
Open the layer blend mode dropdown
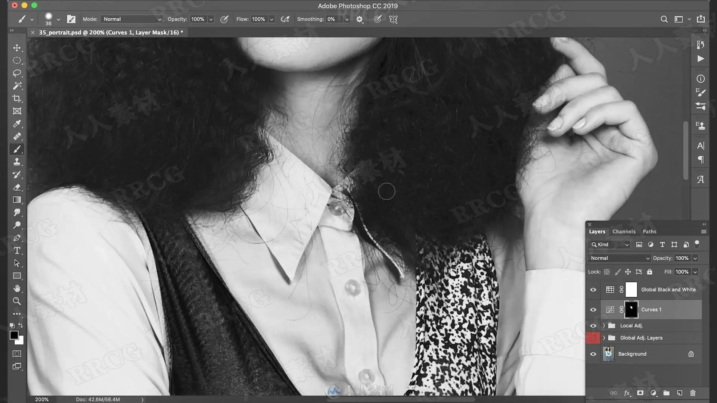pyautogui.click(x=619, y=258)
